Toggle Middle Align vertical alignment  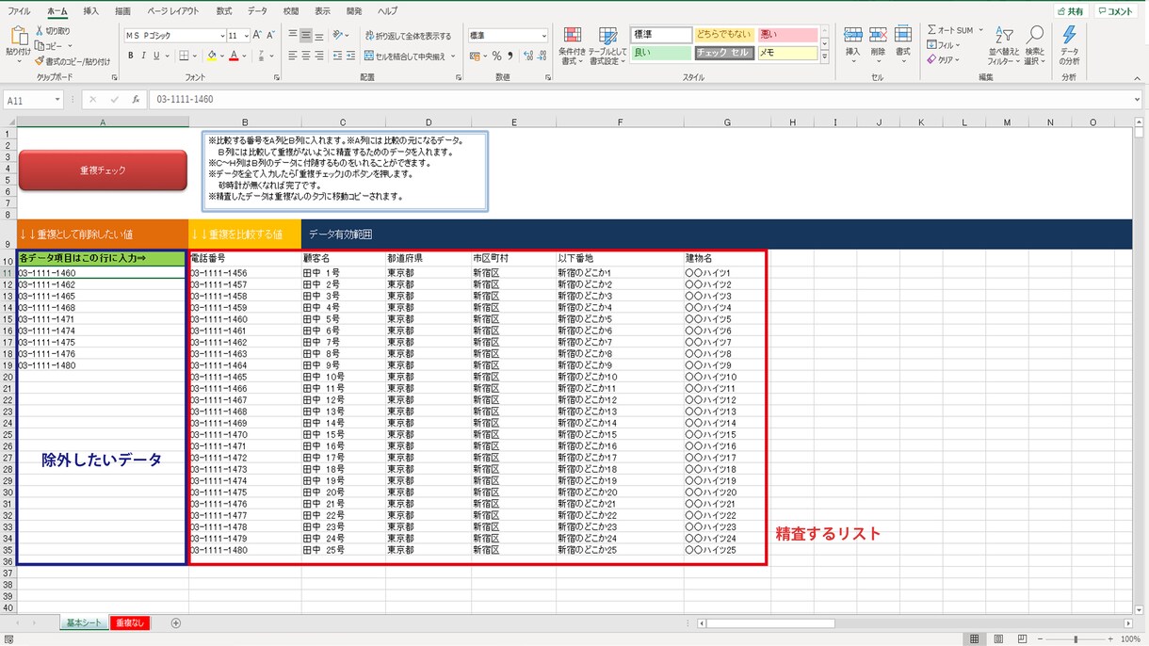[306, 36]
